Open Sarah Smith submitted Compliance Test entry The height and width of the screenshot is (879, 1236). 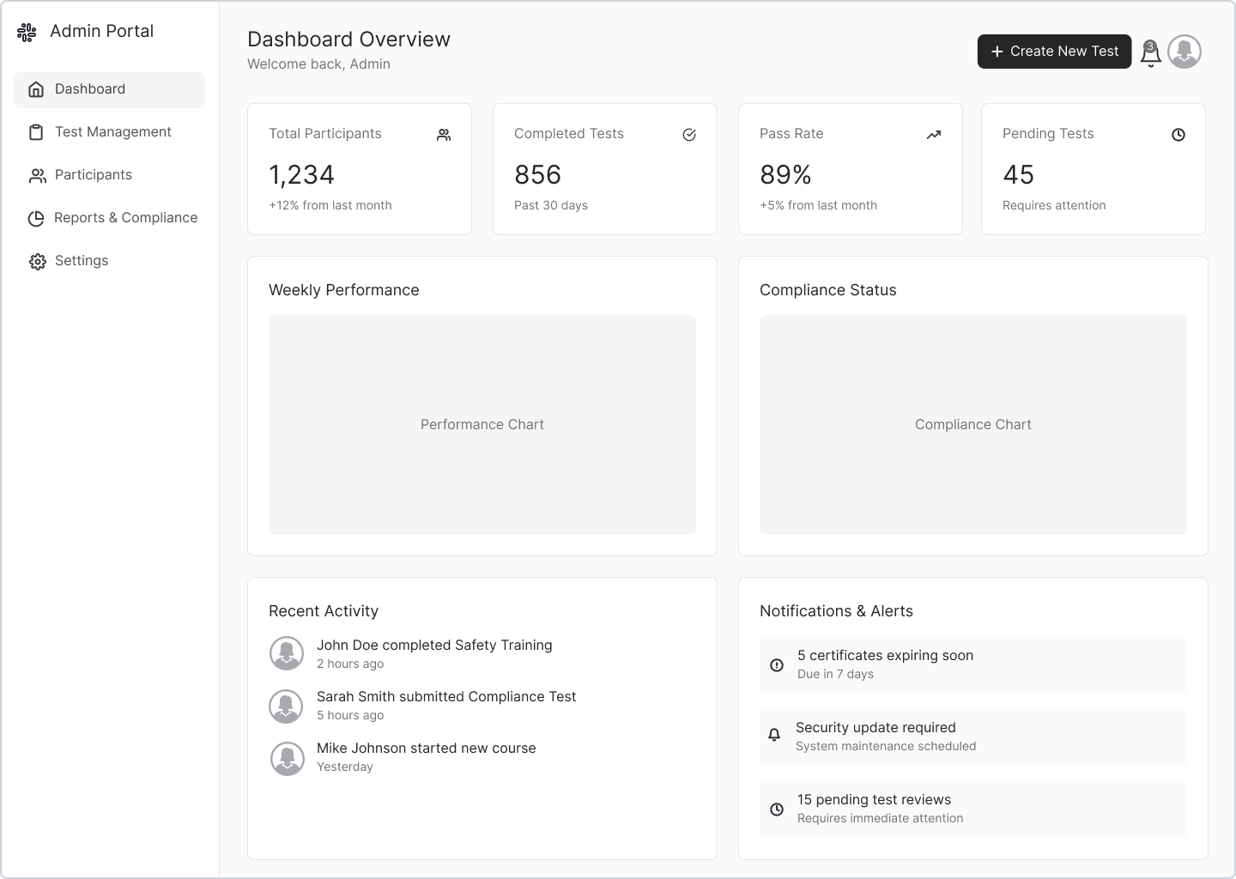(x=445, y=697)
